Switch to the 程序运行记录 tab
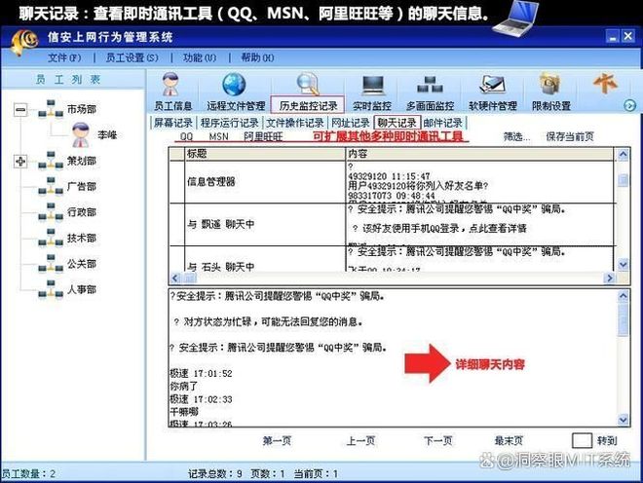 click(x=230, y=123)
